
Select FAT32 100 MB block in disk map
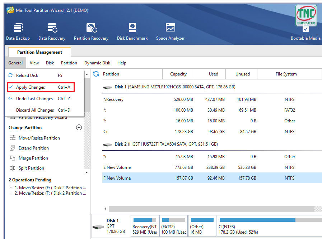(x=173, y=226)
